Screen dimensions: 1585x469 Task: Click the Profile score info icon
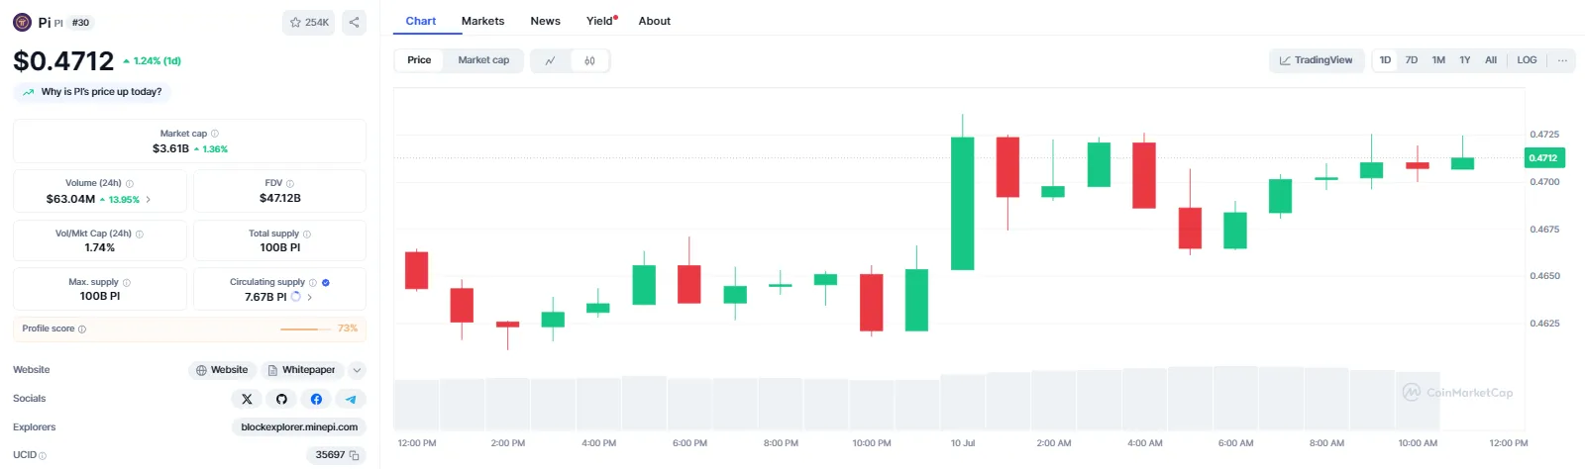point(82,328)
